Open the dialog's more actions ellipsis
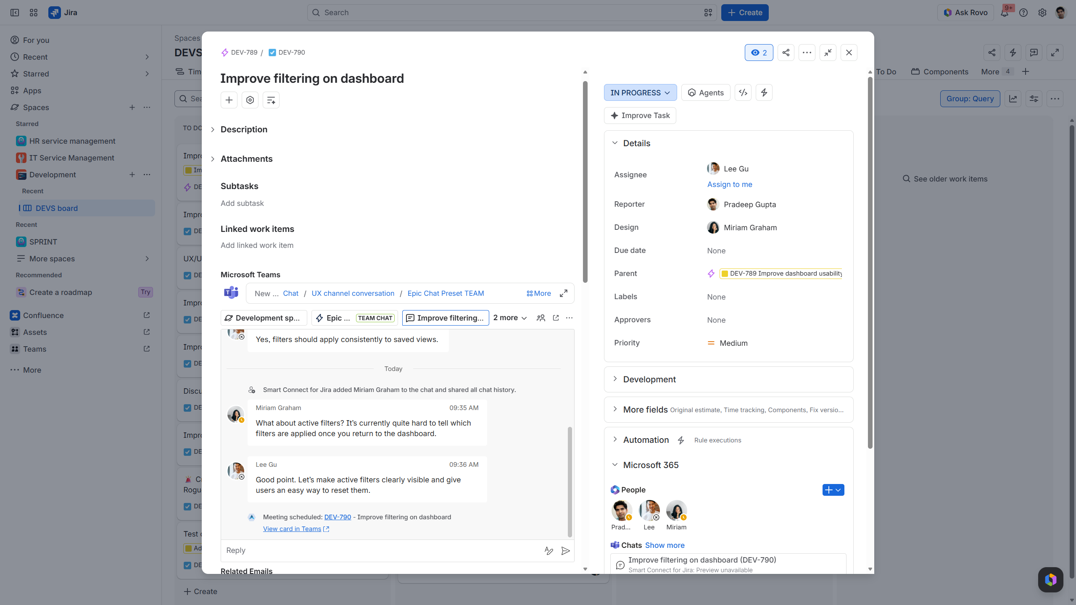This screenshot has width=1076, height=605. tap(807, 53)
